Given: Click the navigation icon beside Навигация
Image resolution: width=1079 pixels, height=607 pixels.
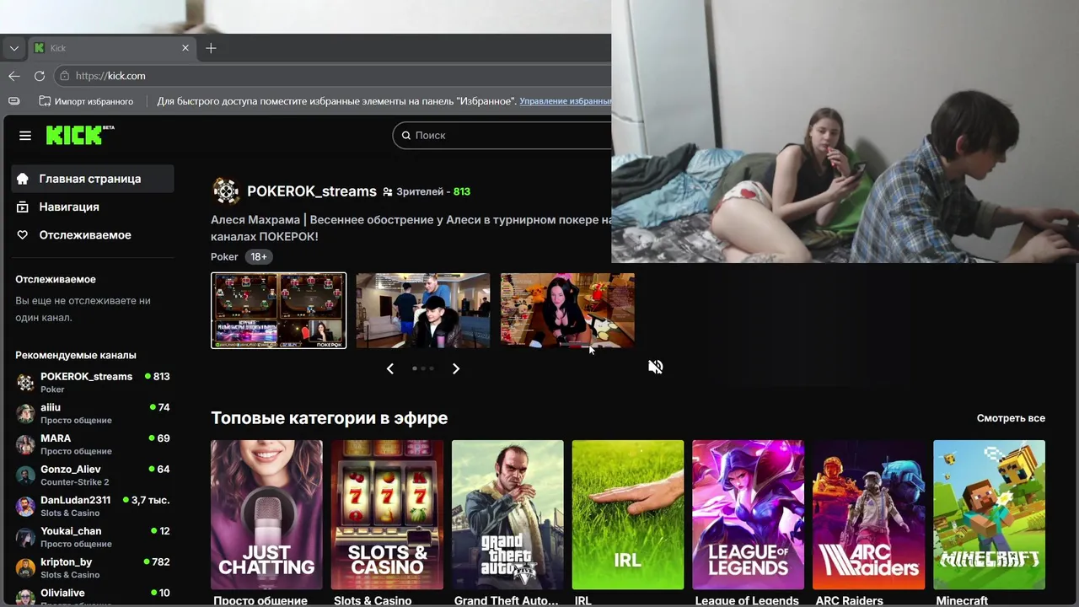Looking at the screenshot, I should pyautogui.click(x=23, y=207).
